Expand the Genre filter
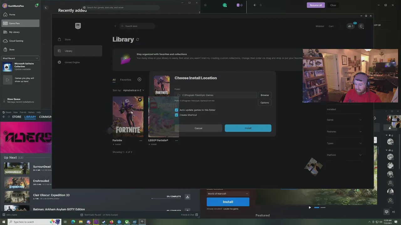401x225 pixels. (x=344, y=120)
